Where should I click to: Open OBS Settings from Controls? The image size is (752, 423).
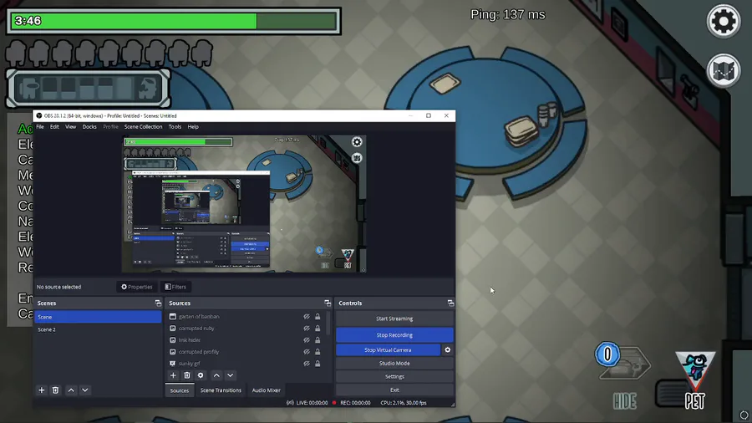tap(394, 376)
